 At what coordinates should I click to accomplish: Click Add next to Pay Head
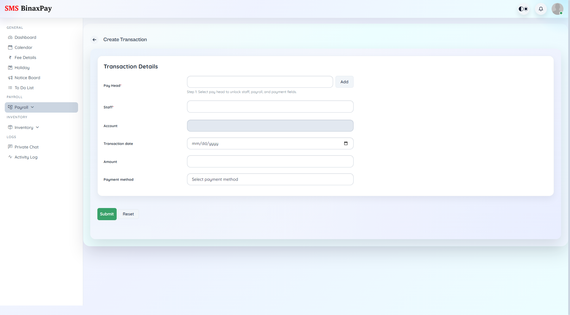[x=344, y=82]
